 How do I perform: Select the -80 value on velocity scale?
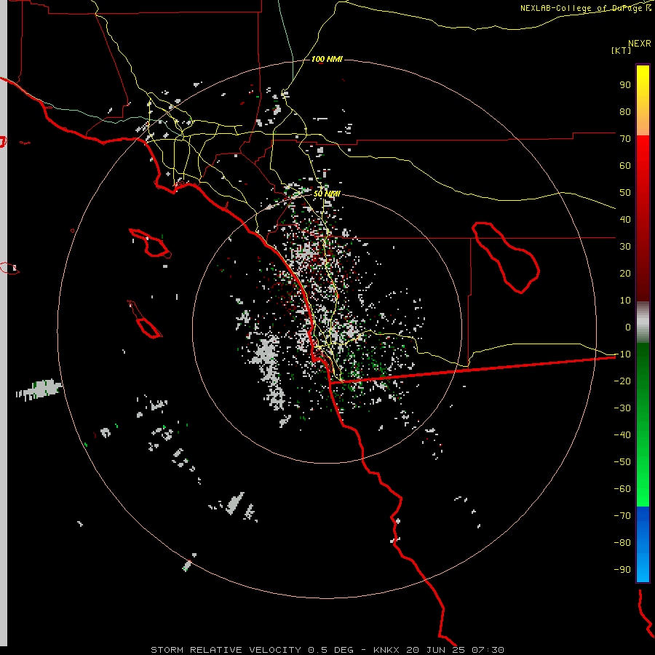click(622, 543)
